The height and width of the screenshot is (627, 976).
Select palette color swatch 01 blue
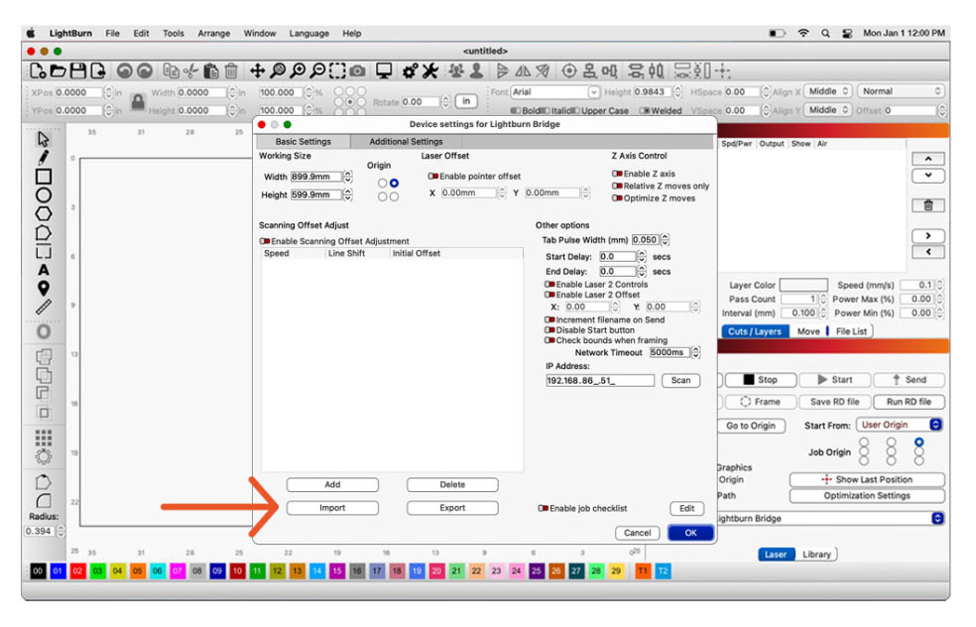coord(58,571)
